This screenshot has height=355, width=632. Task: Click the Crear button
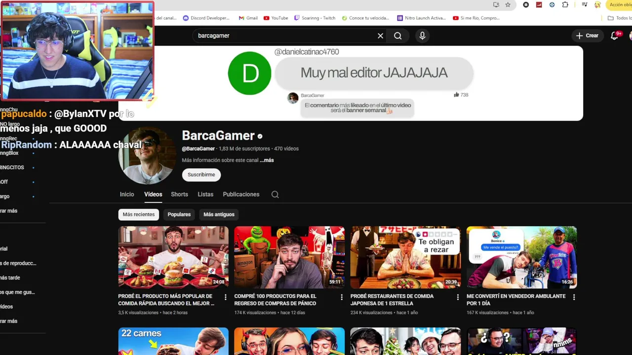(587, 35)
